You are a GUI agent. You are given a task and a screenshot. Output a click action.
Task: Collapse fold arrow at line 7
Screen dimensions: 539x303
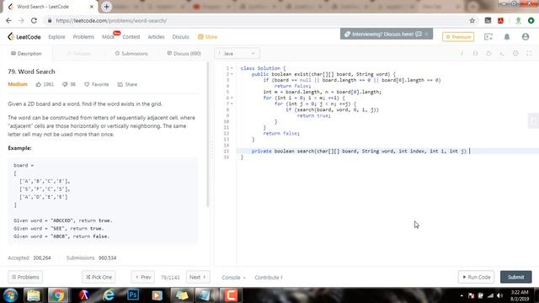(232, 104)
